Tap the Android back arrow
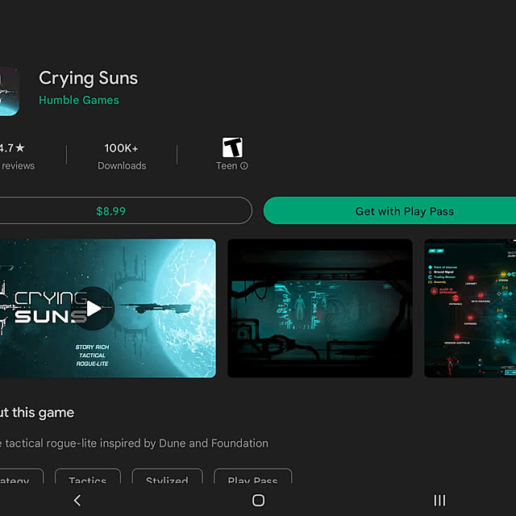 [x=77, y=500]
